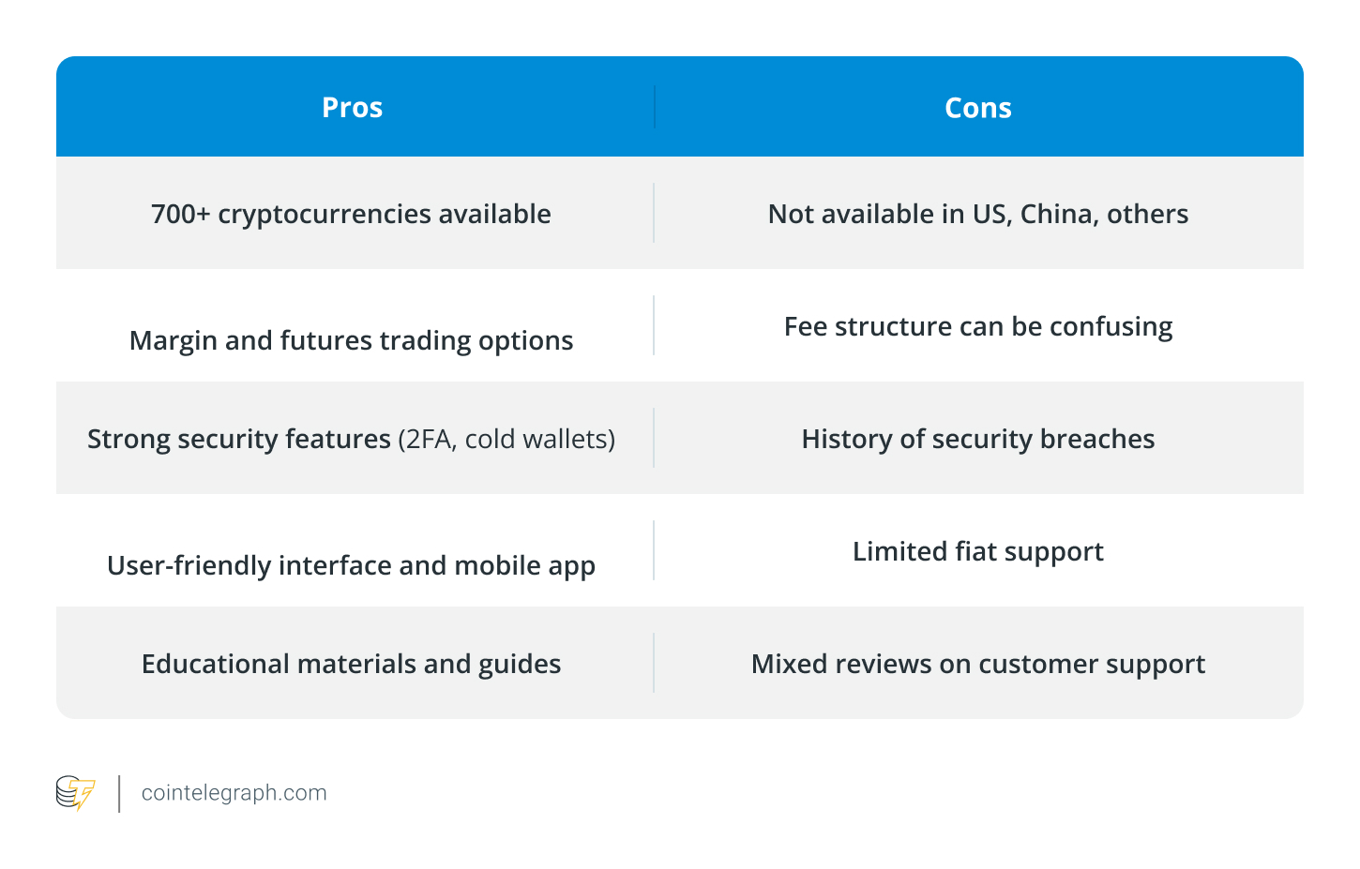The width and height of the screenshot is (1360, 869).
Task: Select 'Educational materials and guides' cell
Action: 352,664
